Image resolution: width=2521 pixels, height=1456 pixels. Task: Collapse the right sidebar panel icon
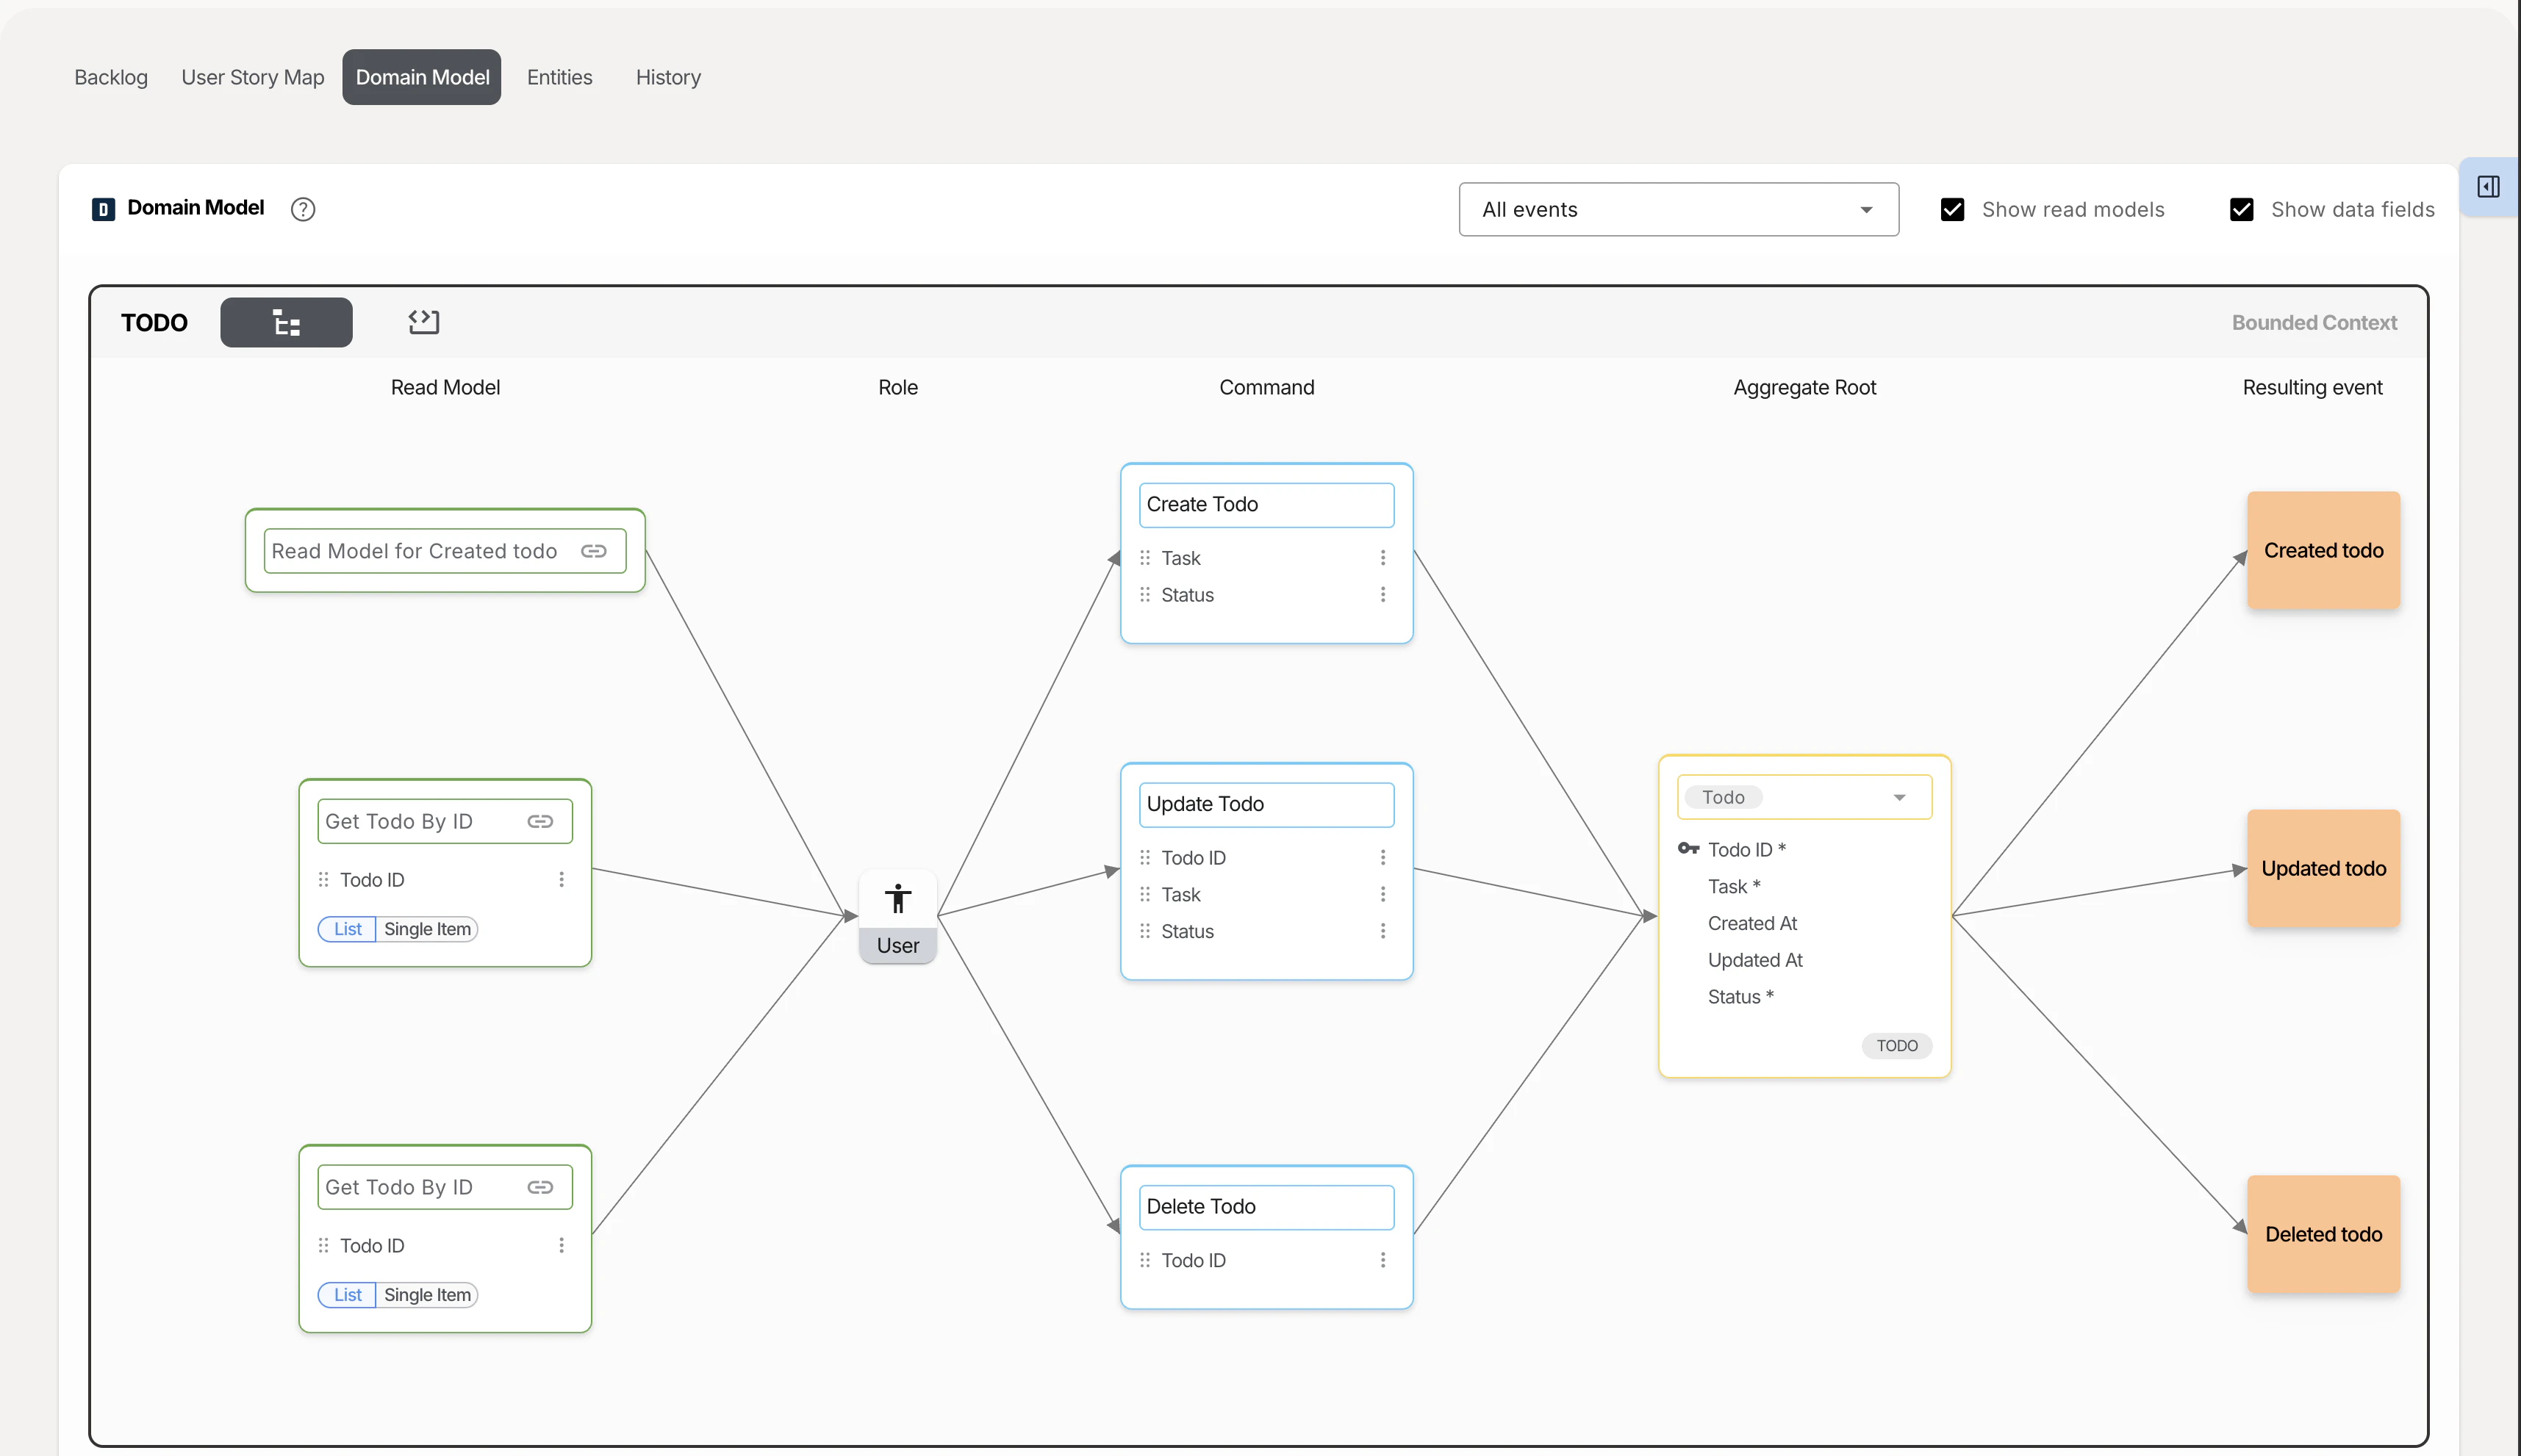coord(2490,187)
